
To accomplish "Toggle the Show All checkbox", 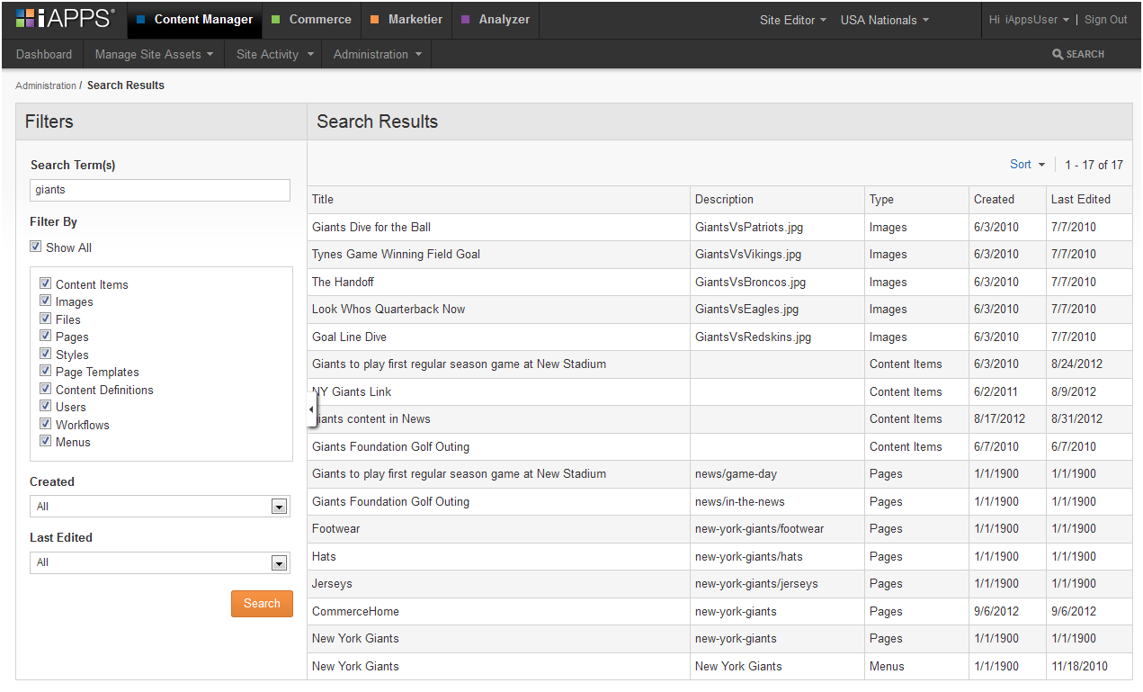I will tap(35, 247).
